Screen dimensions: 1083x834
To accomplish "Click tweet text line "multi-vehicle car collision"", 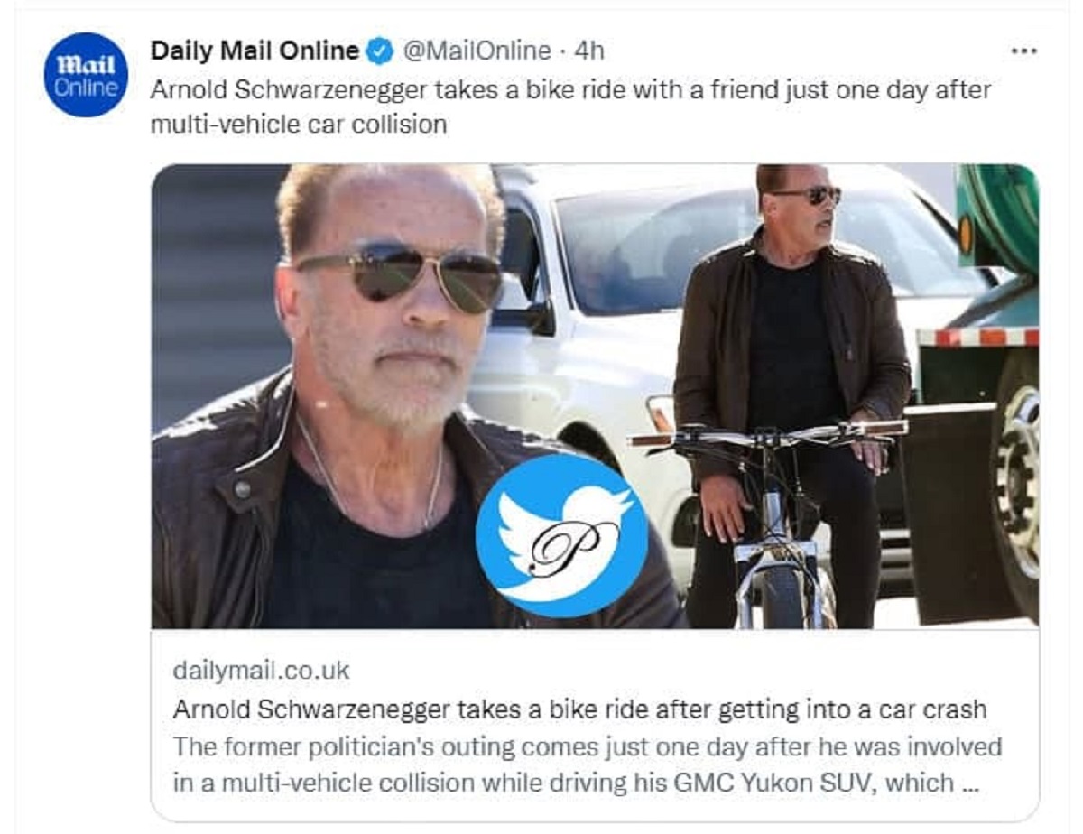I will coord(299,124).
